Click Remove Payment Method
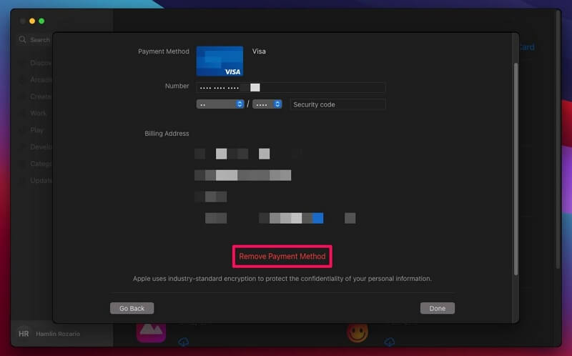Viewport: 572px width, 356px height. [282, 256]
